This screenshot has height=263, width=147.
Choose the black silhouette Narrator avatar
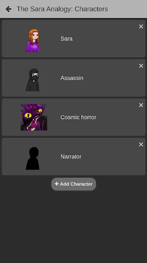click(x=33, y=158)
